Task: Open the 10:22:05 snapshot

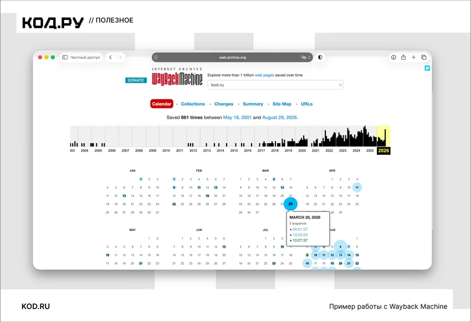Action: (300, 235)
